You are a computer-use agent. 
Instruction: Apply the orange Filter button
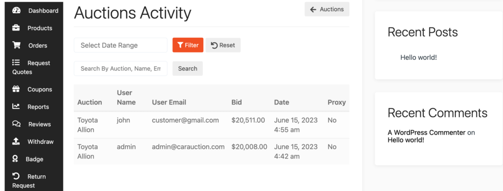[188, 45]
